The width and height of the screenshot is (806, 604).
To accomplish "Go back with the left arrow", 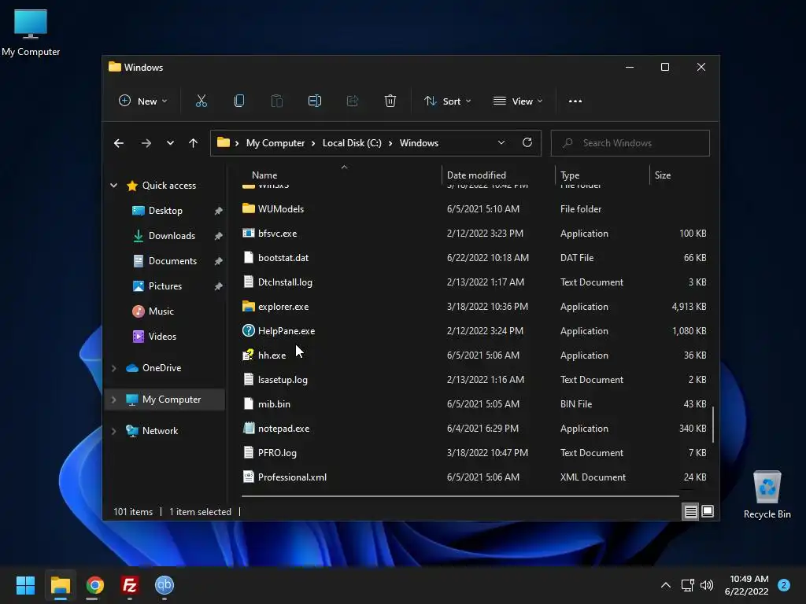I will click(x=119, y=143).
